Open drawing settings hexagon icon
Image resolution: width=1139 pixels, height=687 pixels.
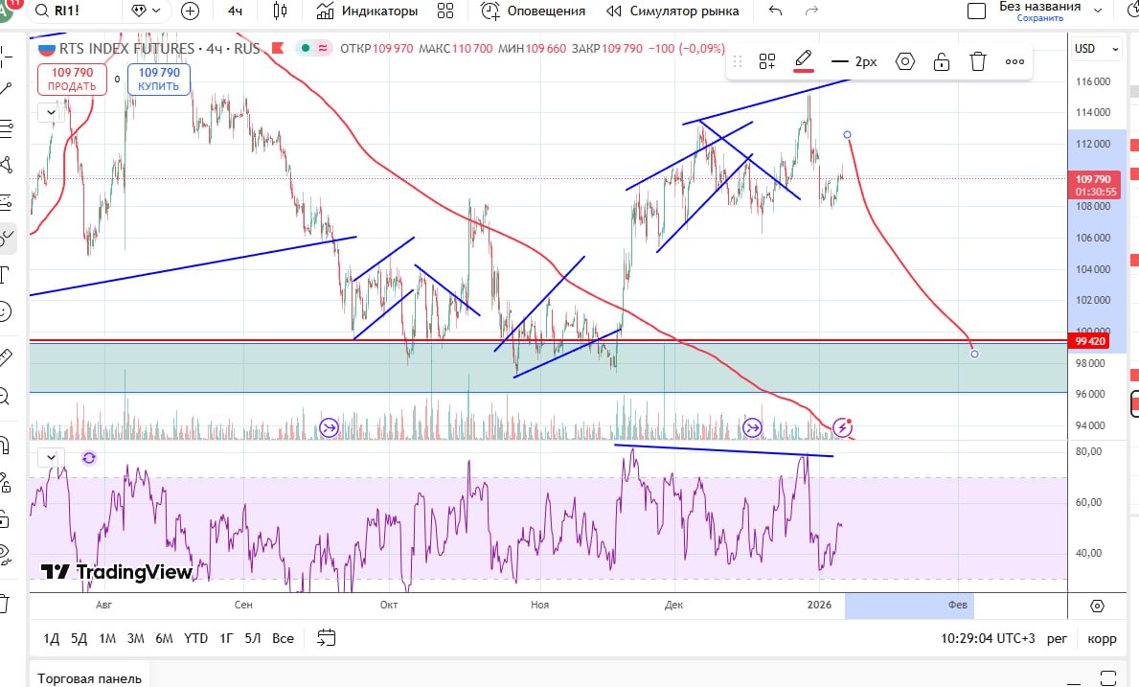click(905, 61)
